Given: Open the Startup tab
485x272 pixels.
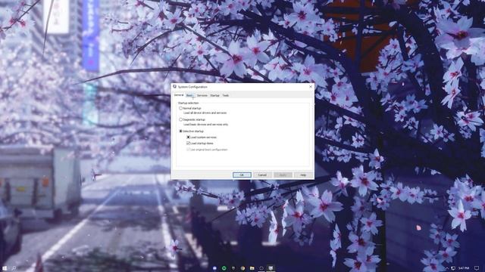Looking at the screenshot, I should 214,96.
